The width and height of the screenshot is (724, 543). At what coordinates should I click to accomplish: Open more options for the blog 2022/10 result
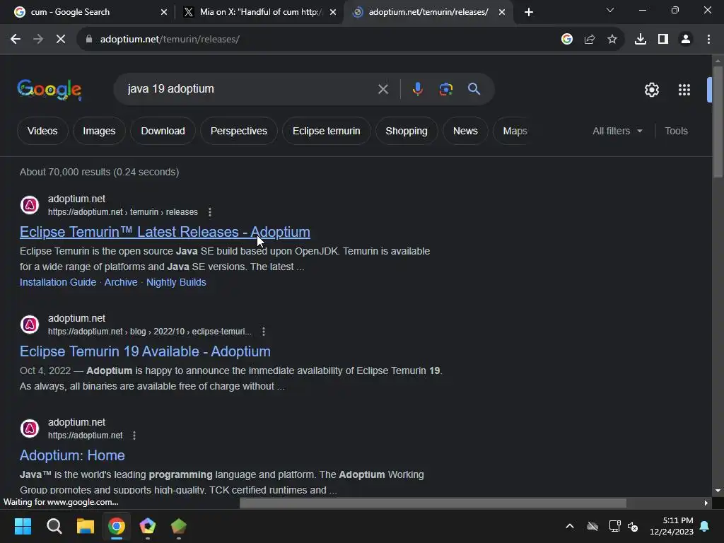pos(264,332)
